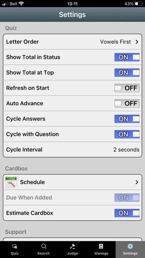The image size is (145, 258).
Task: Open the Judge gavel icon
Action: click(72, 246)
